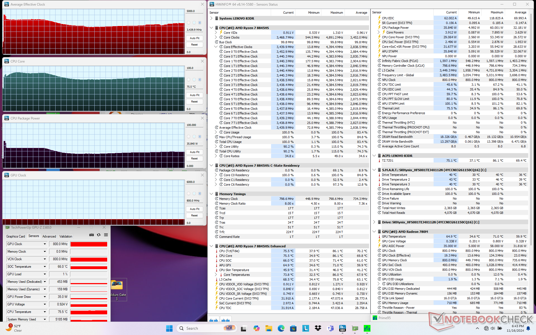Open Dropbox from the taskbar
536x335 pixels.
tap(318, 329)
